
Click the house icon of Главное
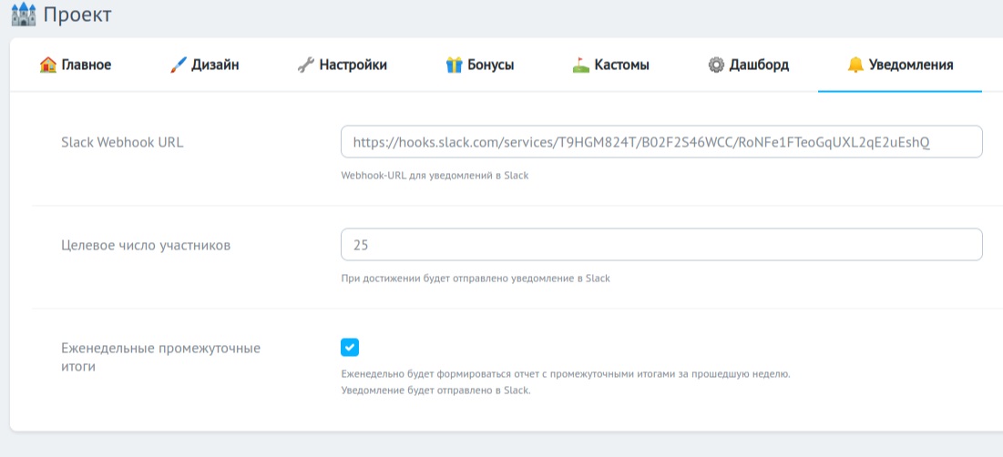tap(48, 65)
